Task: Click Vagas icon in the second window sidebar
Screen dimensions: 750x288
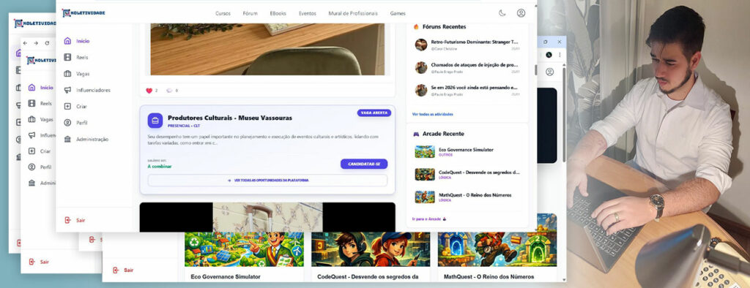Action: 31,119
